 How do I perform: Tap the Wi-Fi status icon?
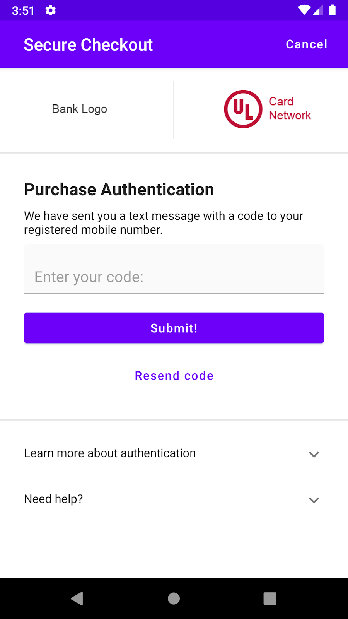click(x=304, y=10)
